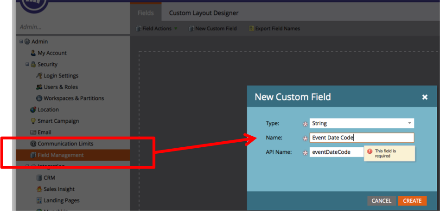Click the Field Management icon
The image size is (440, 211).
pos(33,155)
